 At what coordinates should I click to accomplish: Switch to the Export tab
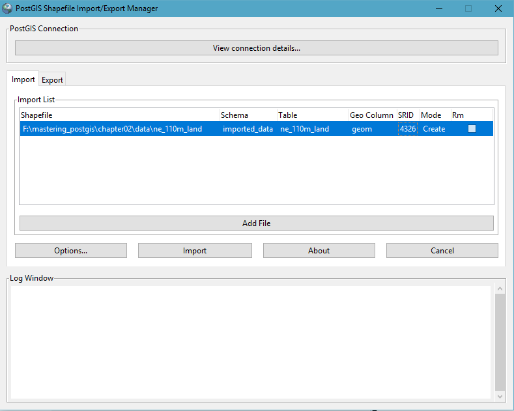(x=52, y=80)
